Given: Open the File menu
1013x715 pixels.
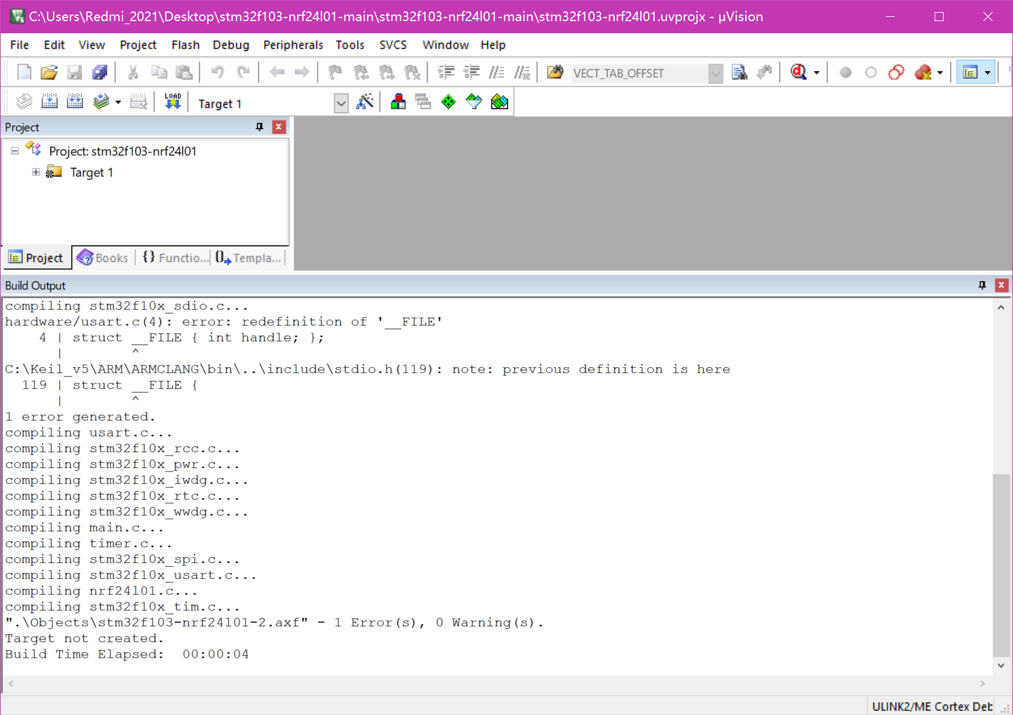Looking at the screenshot, I should 19,45.
